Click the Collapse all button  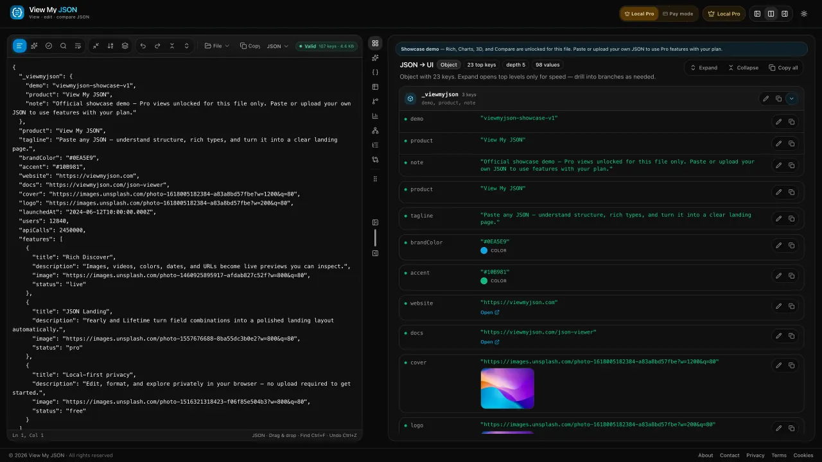743,67
